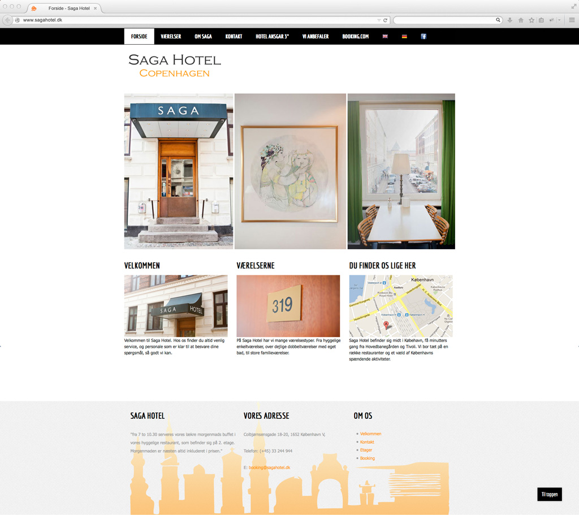Show bookmarks list icon in toolbar
Image resolution: width=579 pixels, height=515 pixels.
pos(541,20)
